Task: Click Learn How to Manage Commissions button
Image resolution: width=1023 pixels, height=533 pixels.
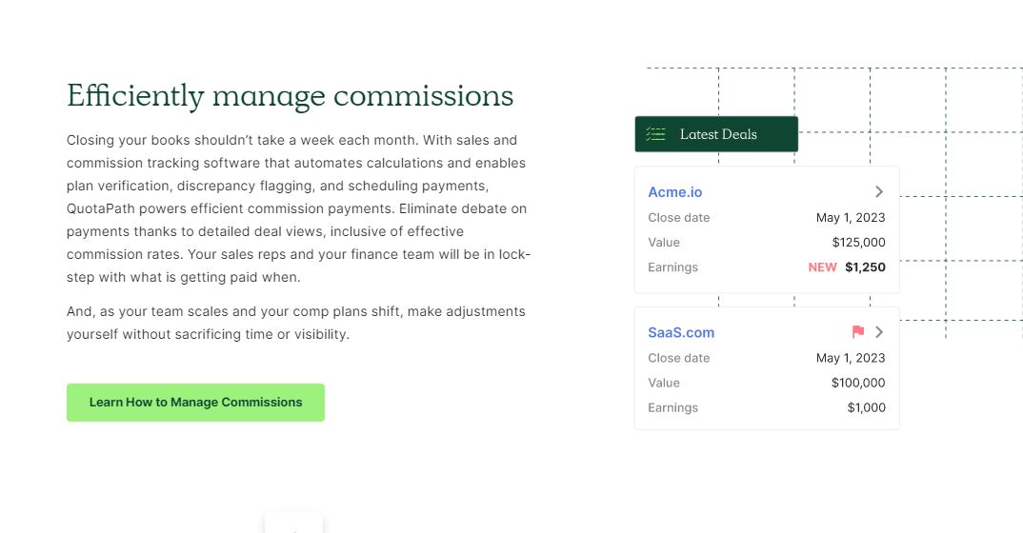Action: coord(195,403)
